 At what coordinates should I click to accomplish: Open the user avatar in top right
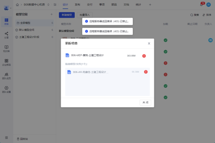[x=209, y=5]
